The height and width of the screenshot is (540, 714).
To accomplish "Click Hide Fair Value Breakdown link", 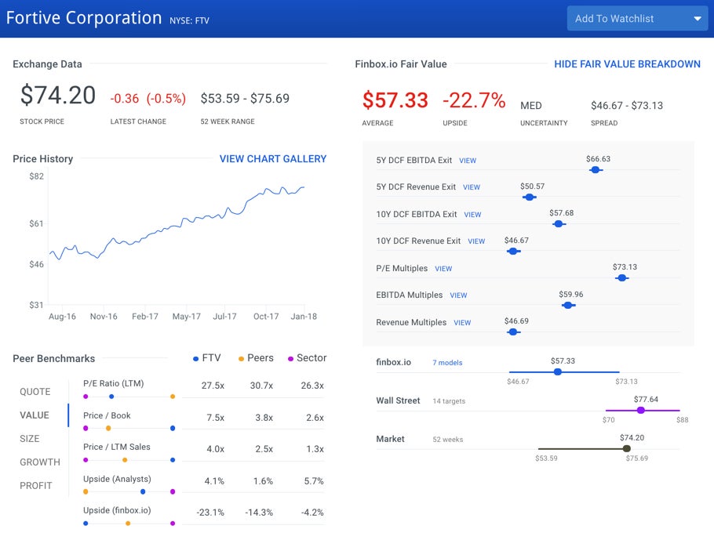I will (x=627, y=64).
